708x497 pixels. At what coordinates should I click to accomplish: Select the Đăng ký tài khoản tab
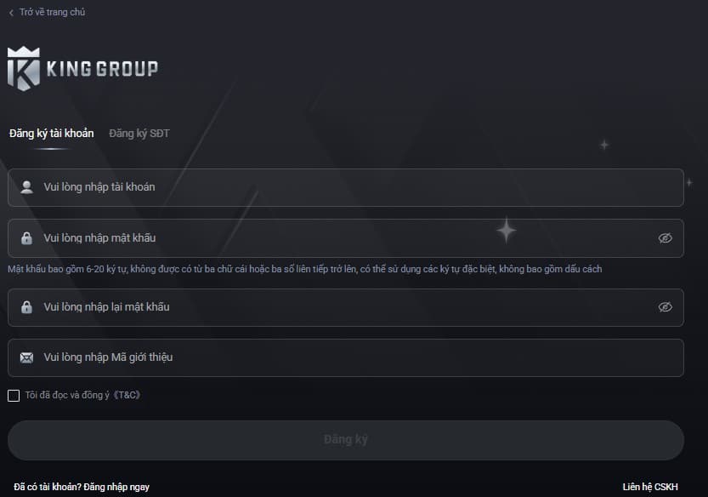tap(52, 134)
